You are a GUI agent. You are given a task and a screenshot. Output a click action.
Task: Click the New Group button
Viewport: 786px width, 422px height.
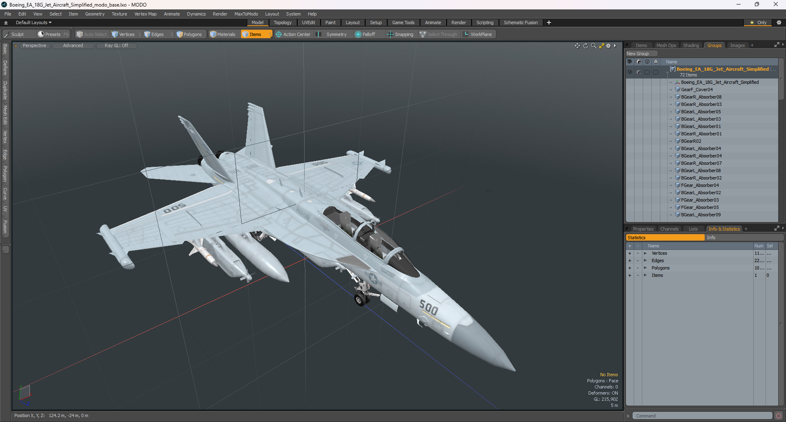pyautogui.click(x=641, y=54)
